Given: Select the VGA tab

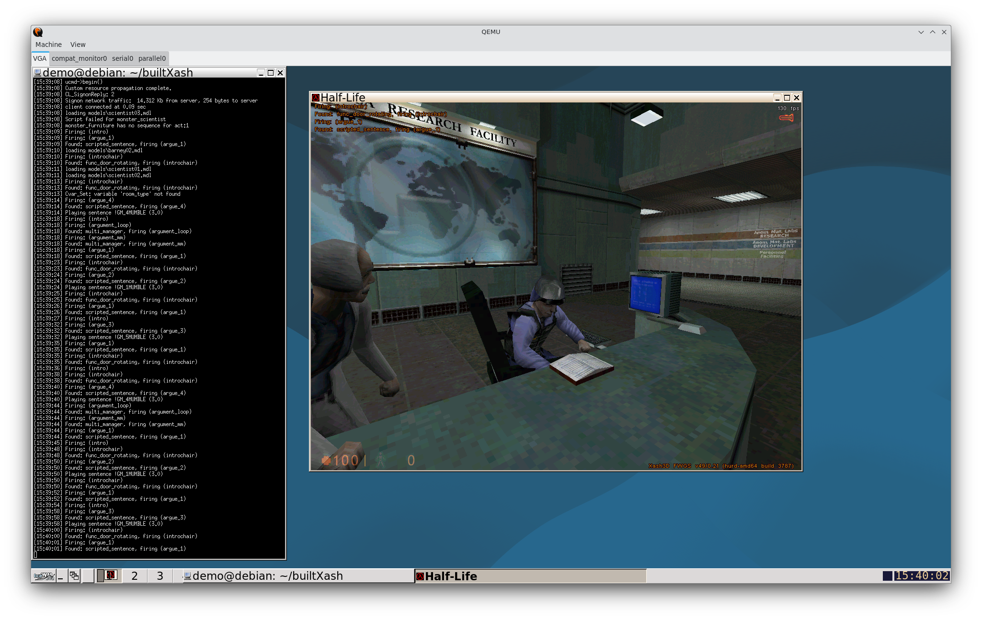Looking at the screenshot, I should click(x=40, y=58).
